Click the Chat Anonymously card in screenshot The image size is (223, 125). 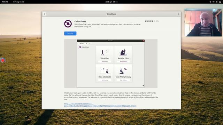[123, 73]
